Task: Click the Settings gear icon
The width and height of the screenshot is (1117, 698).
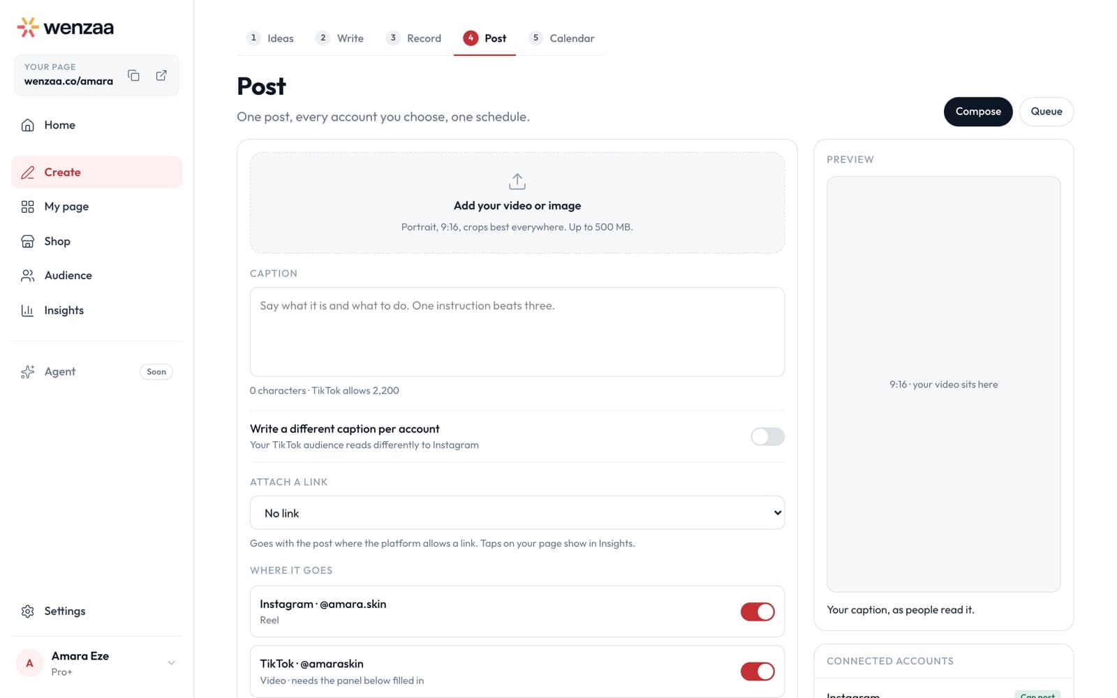Action: point(27,611)
